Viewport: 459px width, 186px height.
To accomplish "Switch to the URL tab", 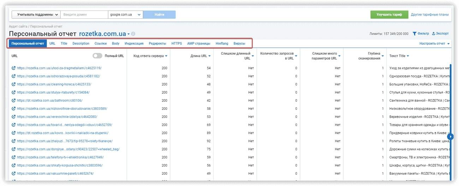I will (x=52, y=43).
